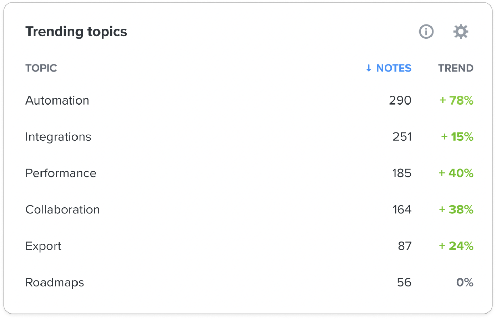Click the sort arrow beside NOTES
496x319 pixels.
369,68
